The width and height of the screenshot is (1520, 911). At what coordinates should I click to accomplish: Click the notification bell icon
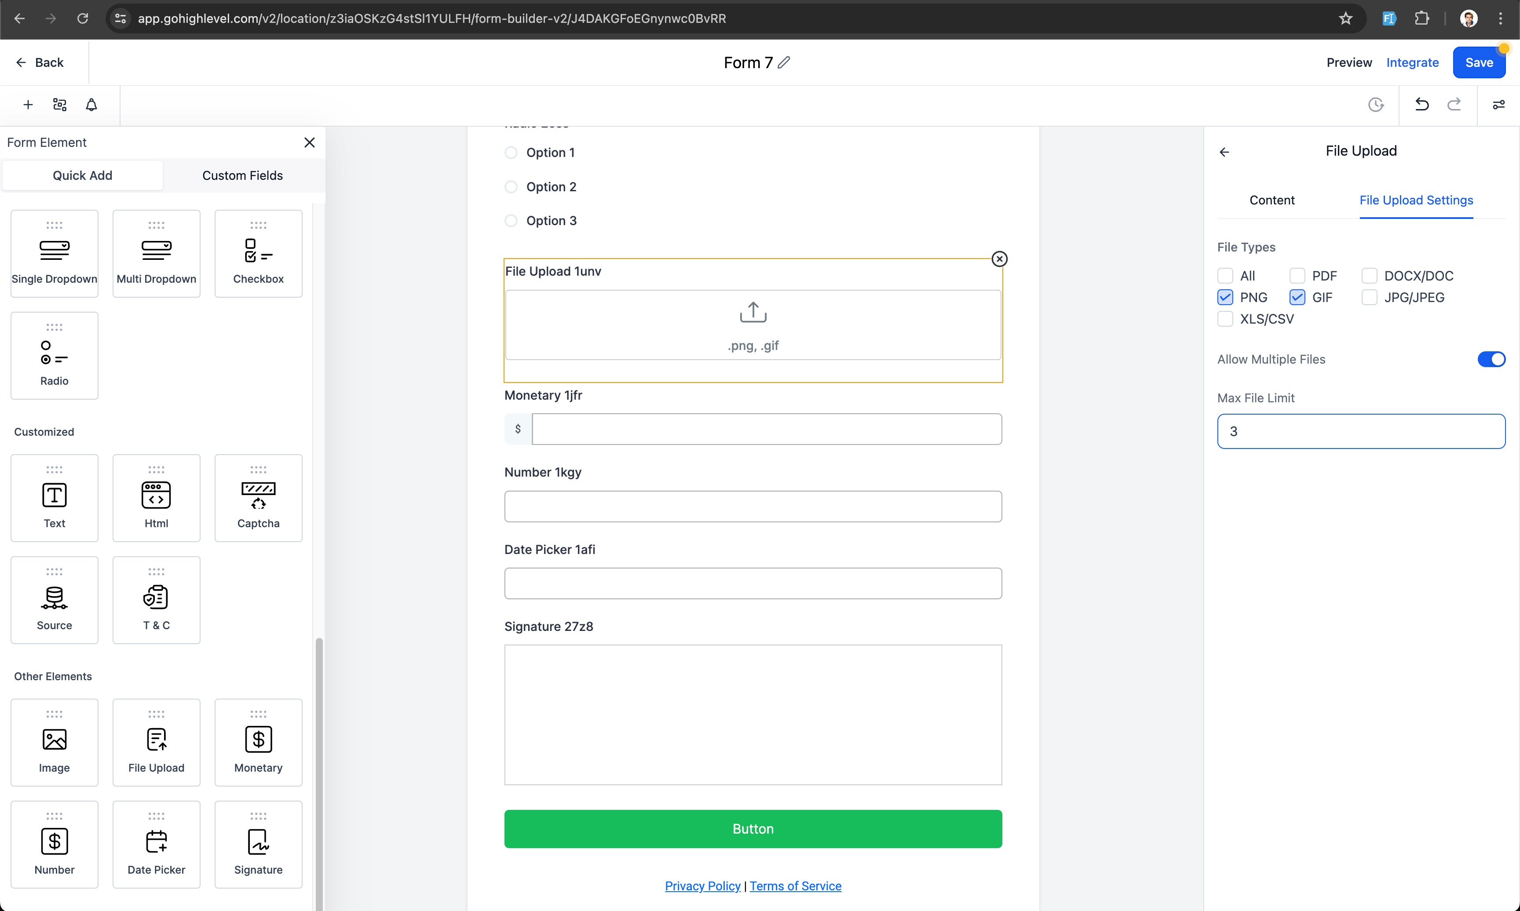click(x=91, y=105)
